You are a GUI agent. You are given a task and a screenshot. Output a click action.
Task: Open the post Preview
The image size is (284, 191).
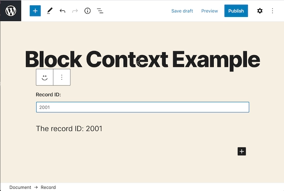[x=209, y=11]
